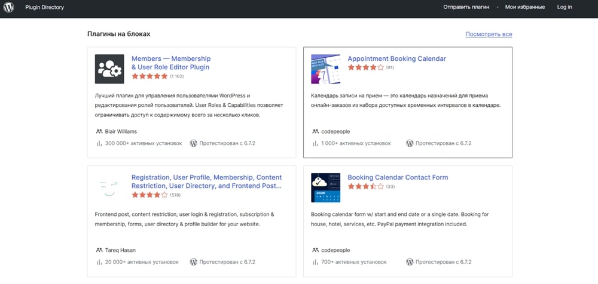
Task: Click 700+ активных установок text
Action: pos(354,262)
